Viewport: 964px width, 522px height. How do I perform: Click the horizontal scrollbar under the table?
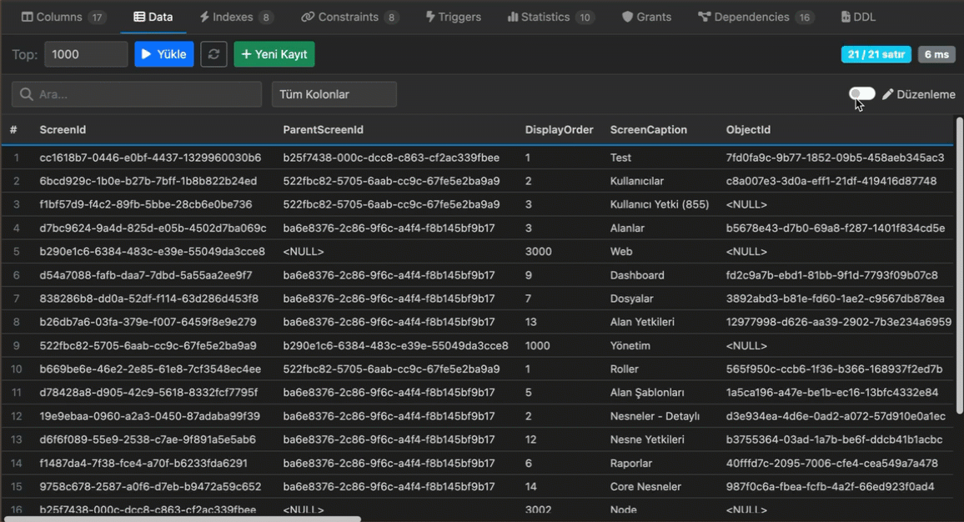(183, 519)
